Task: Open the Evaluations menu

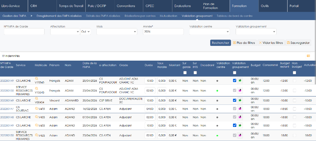Action: (182, 6)
